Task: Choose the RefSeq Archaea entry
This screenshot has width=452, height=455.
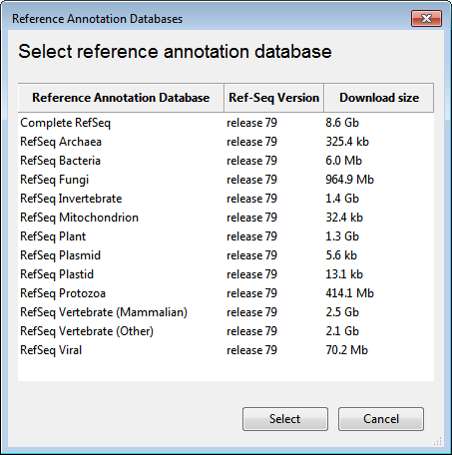Action: pos(226,142)
